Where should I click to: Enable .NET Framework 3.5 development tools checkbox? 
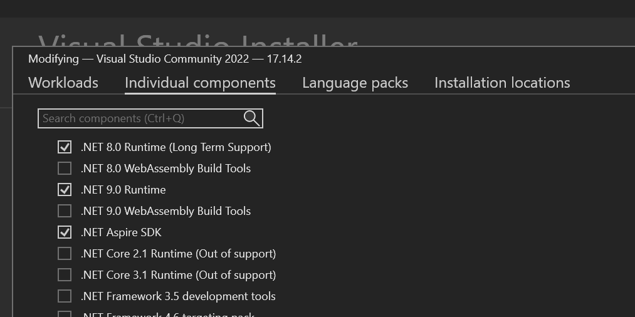coord(65,296)
